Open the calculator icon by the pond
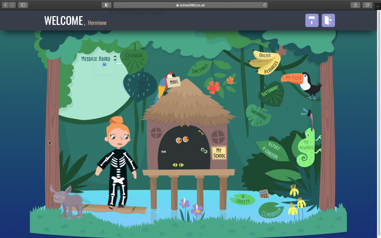The height and width of the screenshot is (238, 381). click(x=264, y=194)
